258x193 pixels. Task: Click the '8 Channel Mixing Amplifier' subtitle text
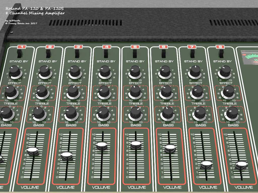[x=35, y=13]
